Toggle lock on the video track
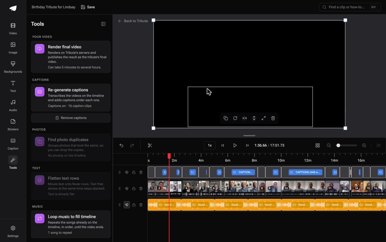 (134, 189)
